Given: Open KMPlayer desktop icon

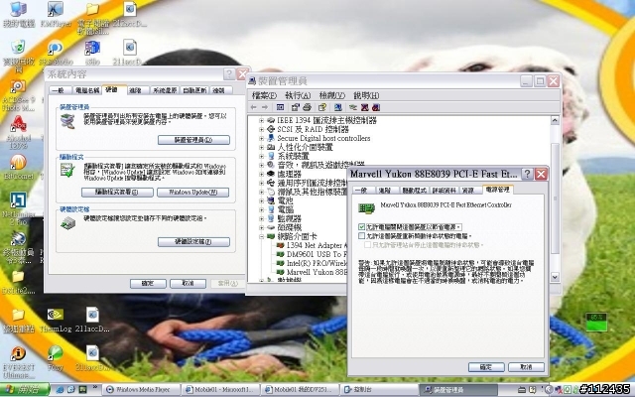Looking at the screenshot, I should click(56, 14).
